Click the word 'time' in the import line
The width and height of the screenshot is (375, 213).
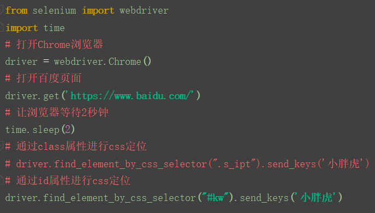coord(54,28)
